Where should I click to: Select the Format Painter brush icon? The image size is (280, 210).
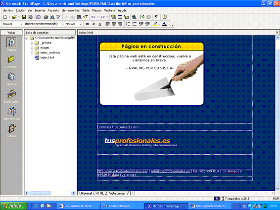point(86,17)
